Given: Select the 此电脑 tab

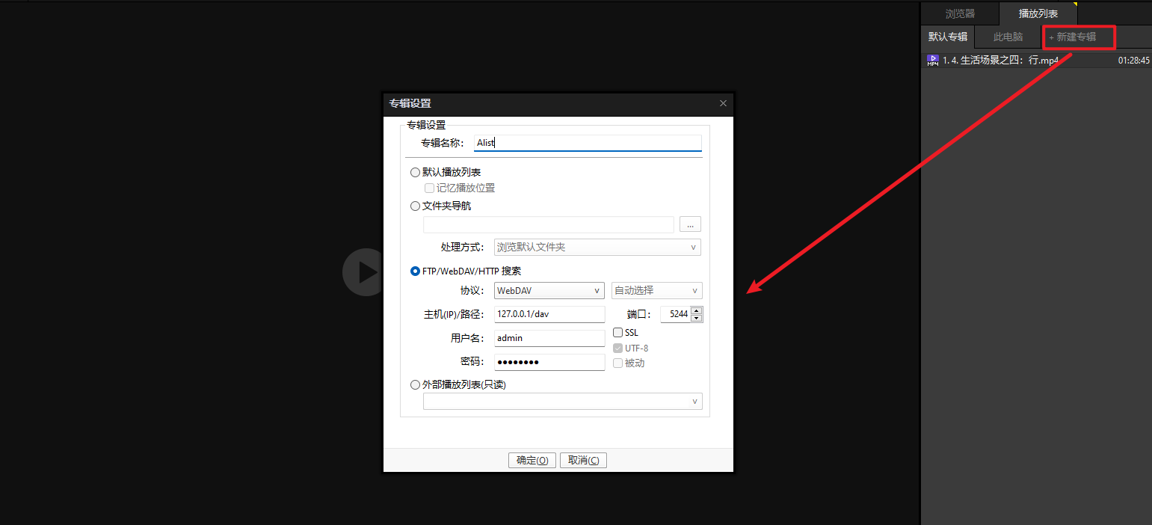Looking at the screenshot, I should tap(1008, 37).
